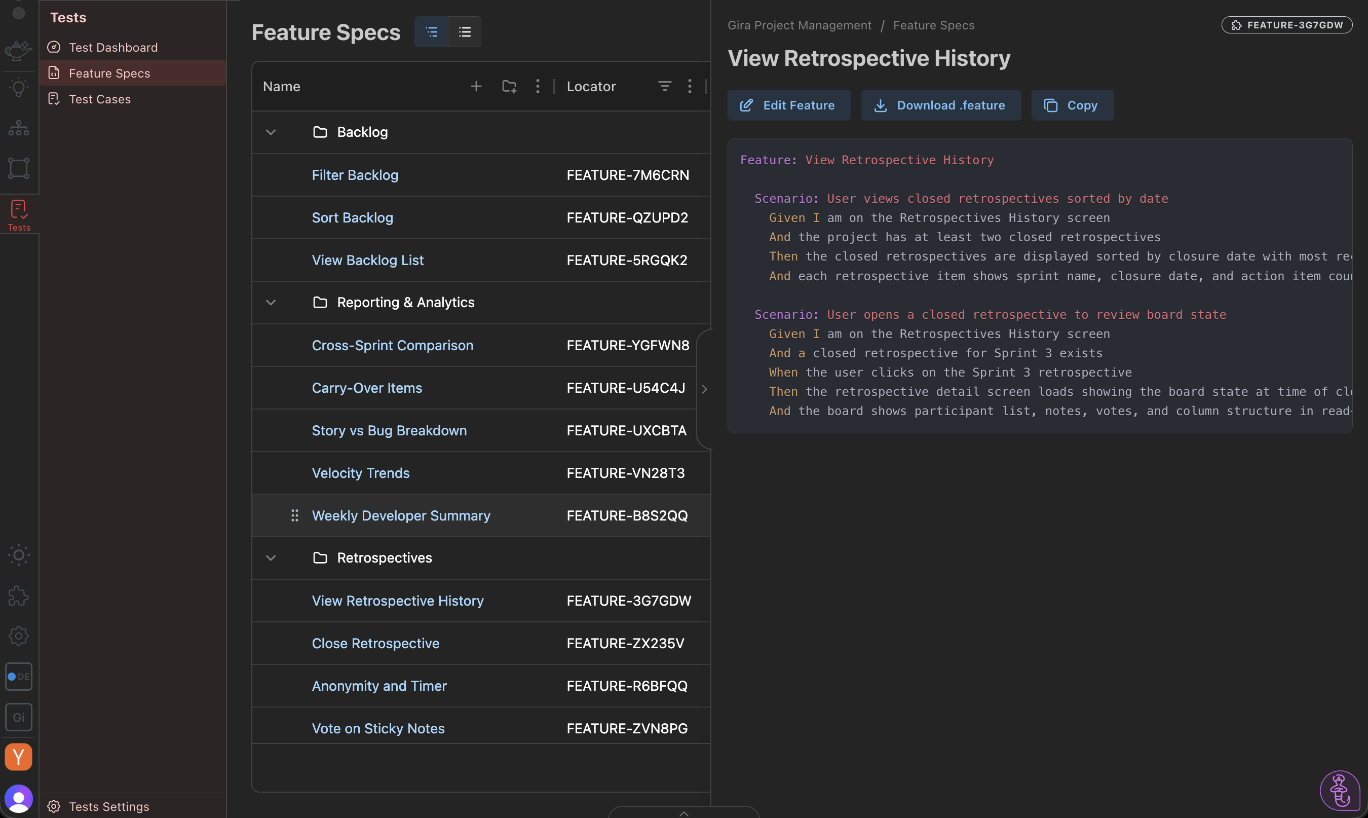Switch to the DE workspace badge

pyautogui.click(x=19, y=676)
